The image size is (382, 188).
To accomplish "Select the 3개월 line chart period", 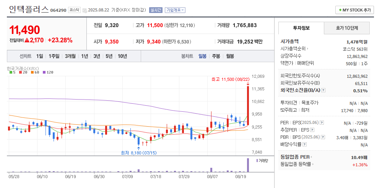I will [70, 56].
